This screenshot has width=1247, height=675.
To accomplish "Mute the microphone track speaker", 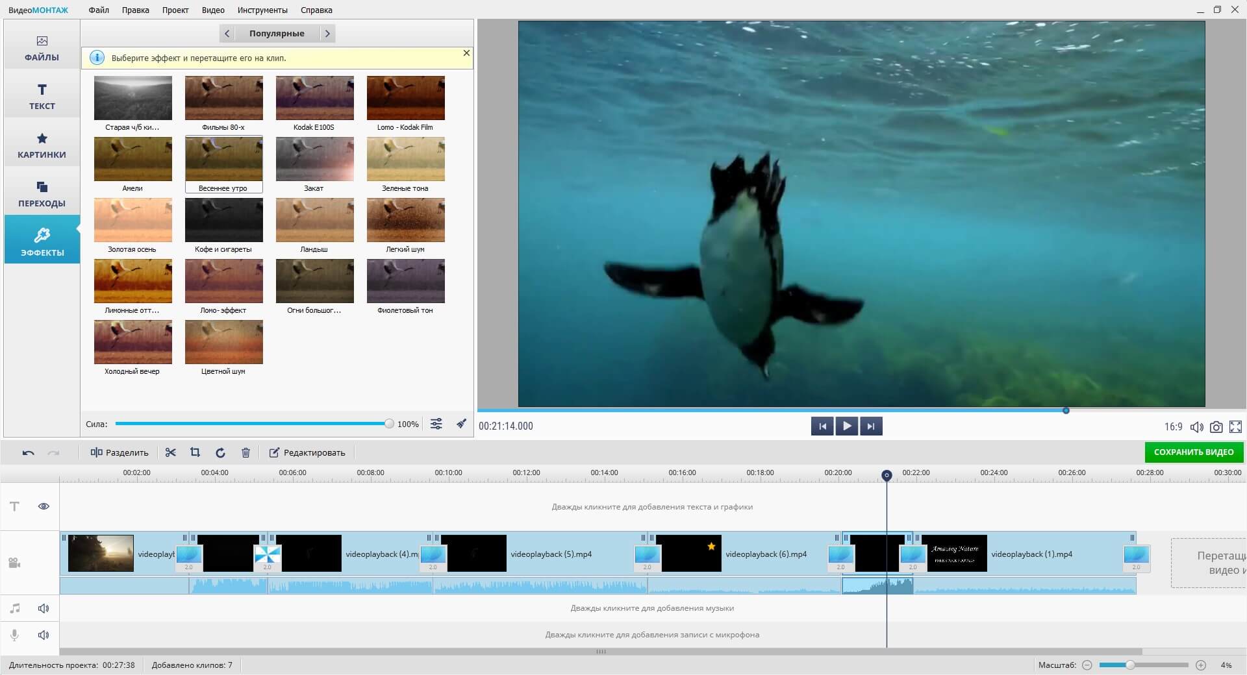I will 44,635.
